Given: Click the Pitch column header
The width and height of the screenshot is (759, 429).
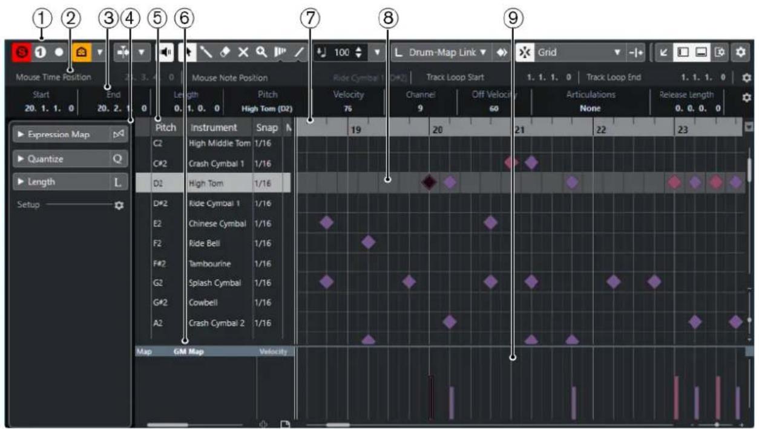Looking at the screenshot, I should [x=166, y=128].
